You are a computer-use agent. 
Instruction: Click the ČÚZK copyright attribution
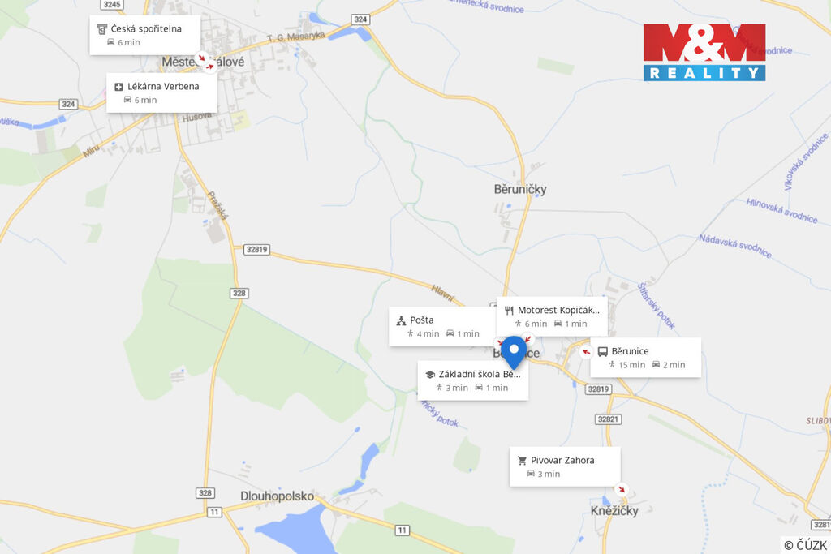(x=805, y=545)
